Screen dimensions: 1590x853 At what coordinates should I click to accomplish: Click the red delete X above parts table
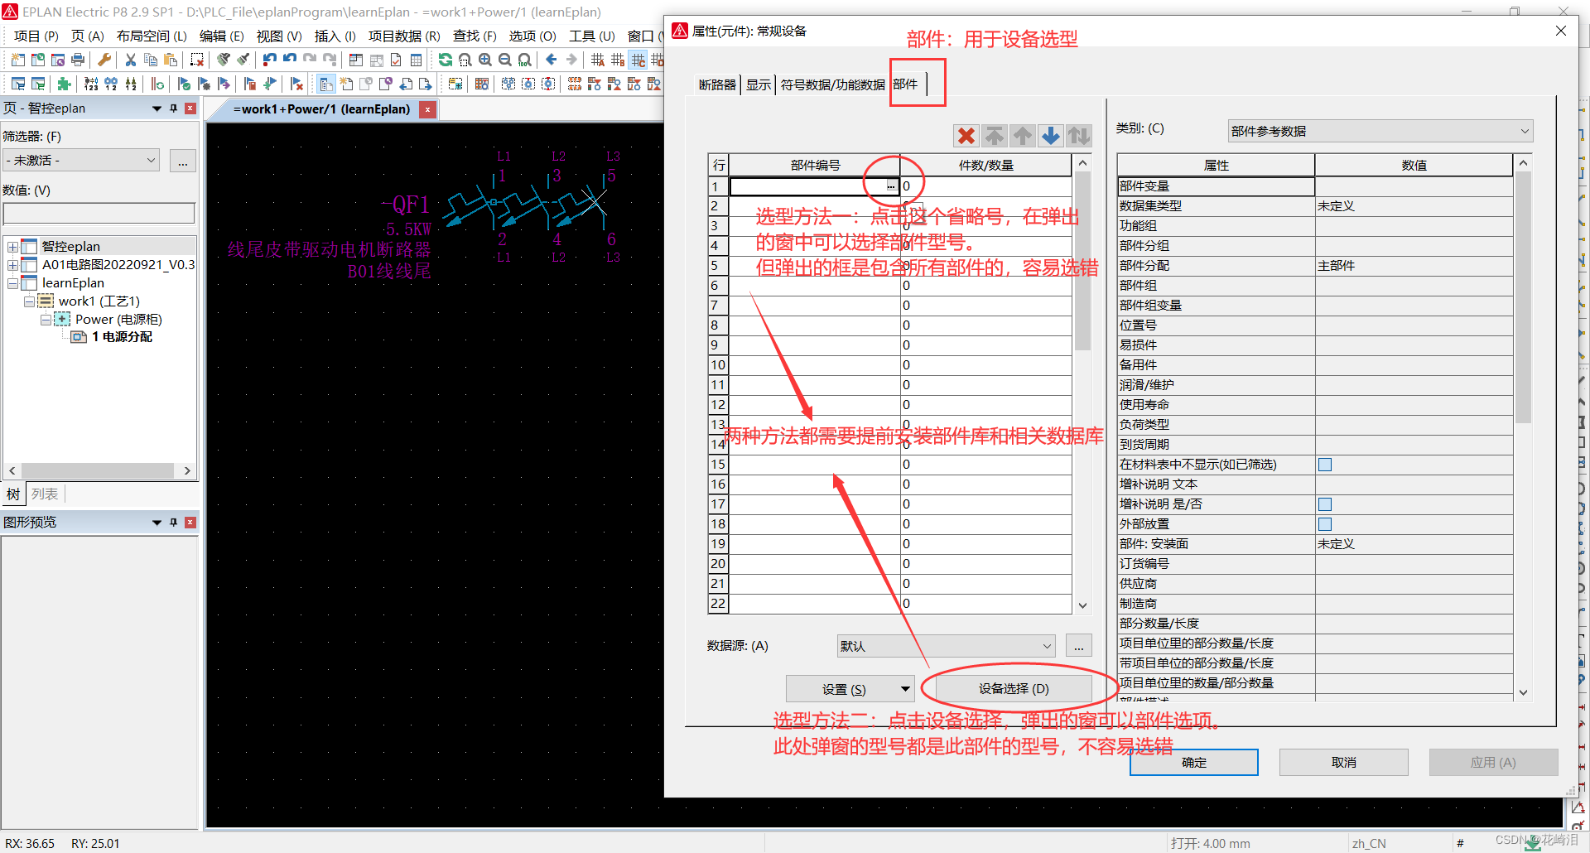click(x=966, y=136)
